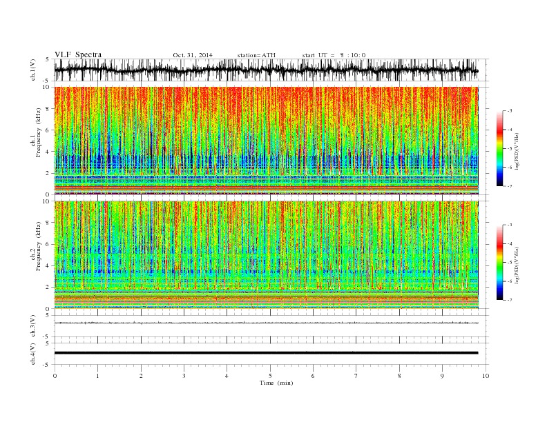Click the log(PSD) unit label beside ch.1 colorbar
Viewport: 547px width, 422px height.
(x=517, y=151)
